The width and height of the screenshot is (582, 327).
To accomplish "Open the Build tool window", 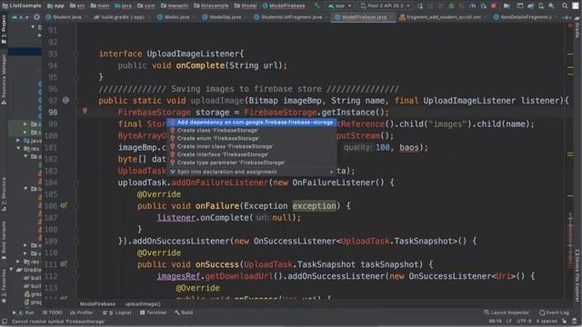I will (x=184, y=312).
